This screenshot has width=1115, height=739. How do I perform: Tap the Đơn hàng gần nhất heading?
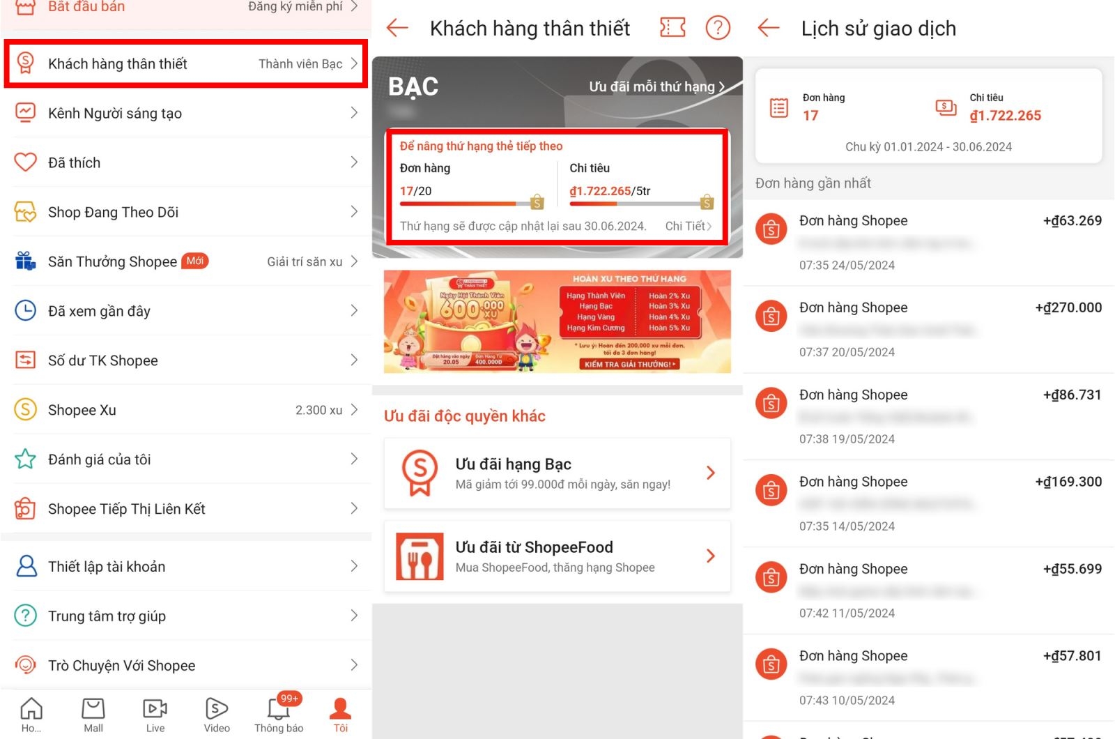tap(813, 183)
